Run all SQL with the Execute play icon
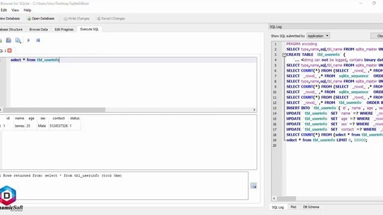Image resolution: width=383 pixels, height=215 pixels. point(29,40)
